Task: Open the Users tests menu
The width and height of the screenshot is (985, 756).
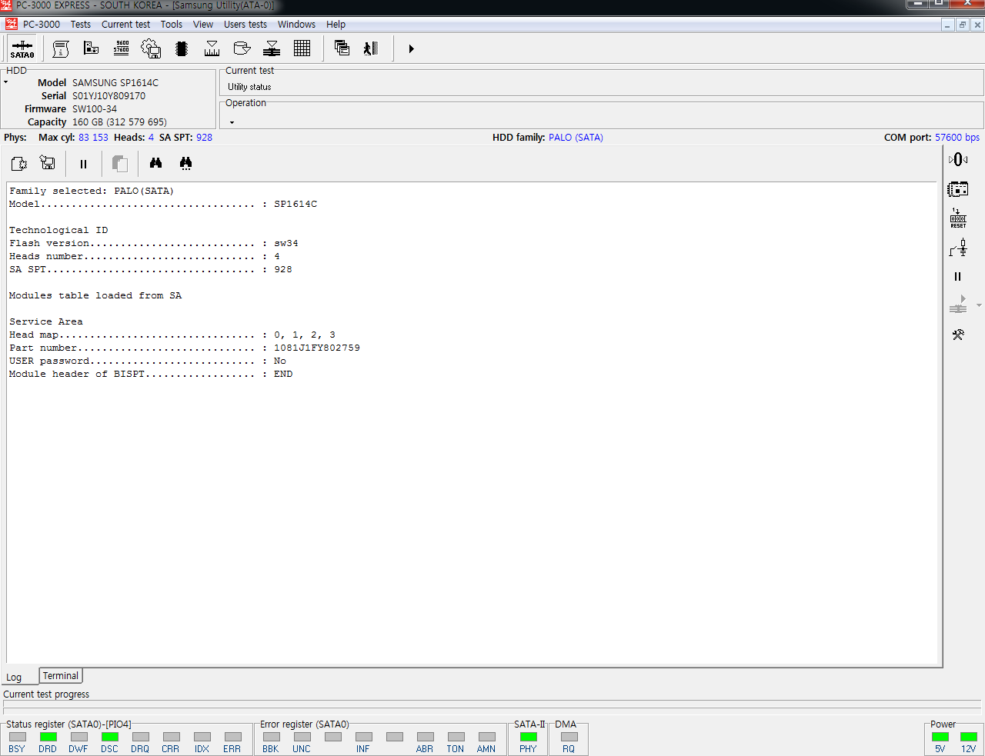Action: coord(245,25)
